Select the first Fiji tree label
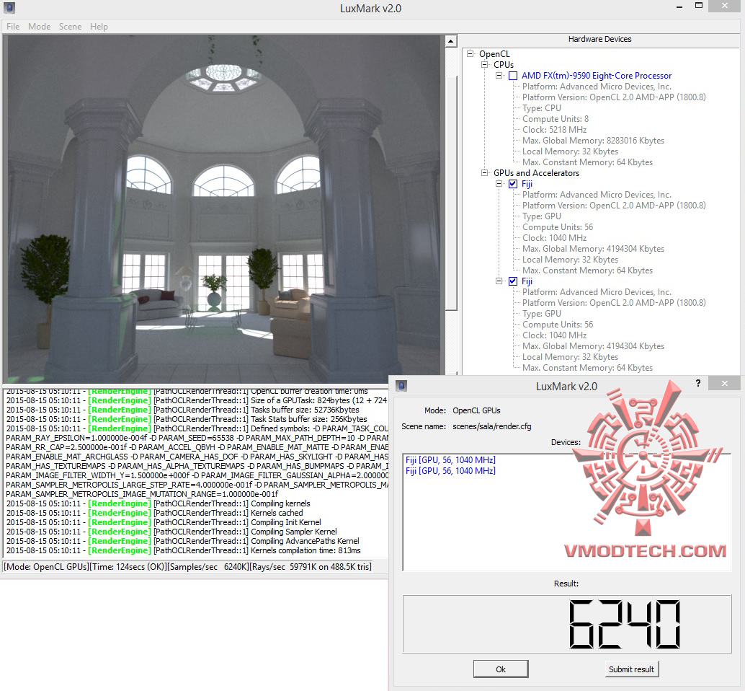Screen dimensions: 745x691 click(x=527, y=184)
